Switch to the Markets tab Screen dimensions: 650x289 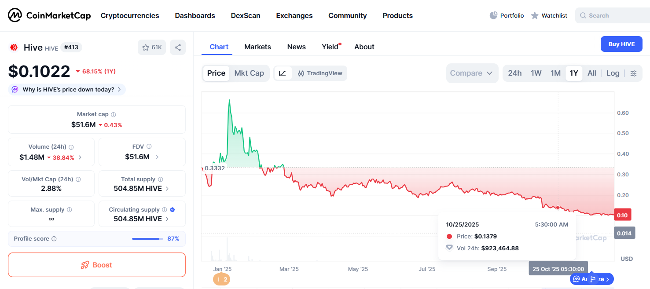coord(257,47)
